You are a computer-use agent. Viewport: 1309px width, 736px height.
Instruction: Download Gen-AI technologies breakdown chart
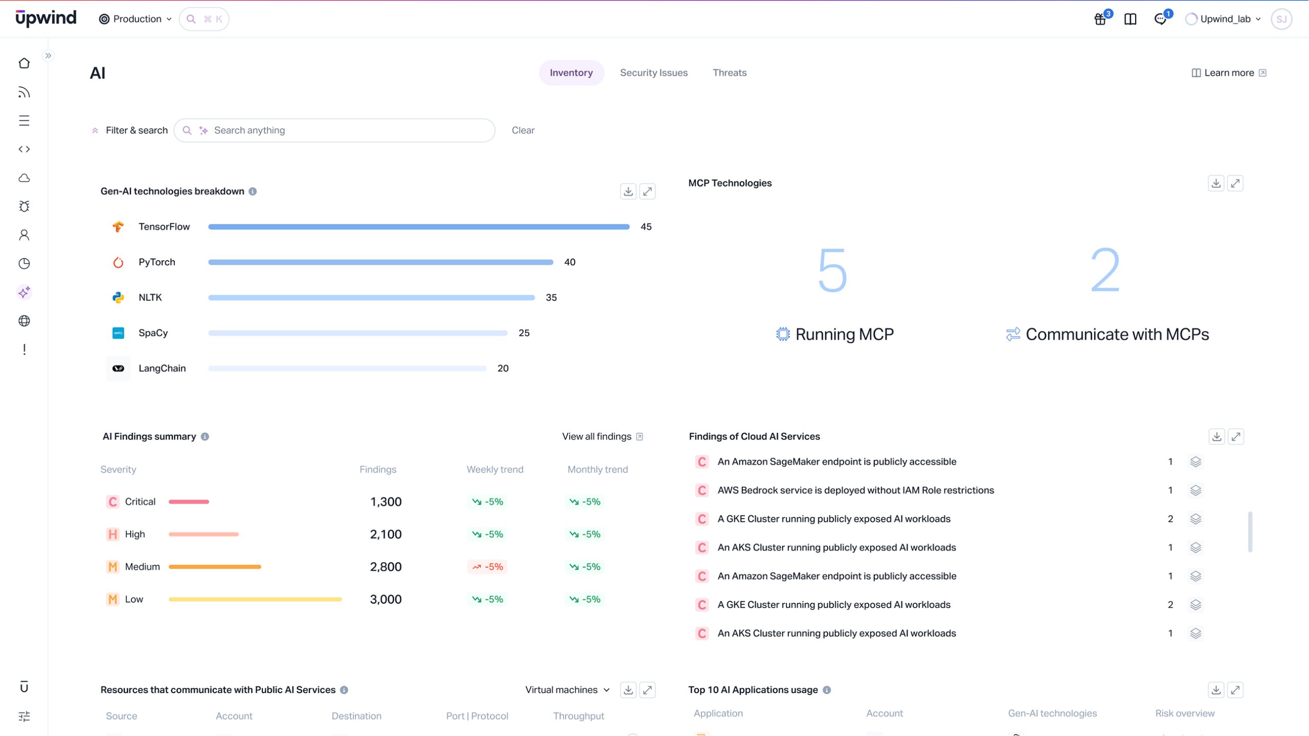[628, 192]
